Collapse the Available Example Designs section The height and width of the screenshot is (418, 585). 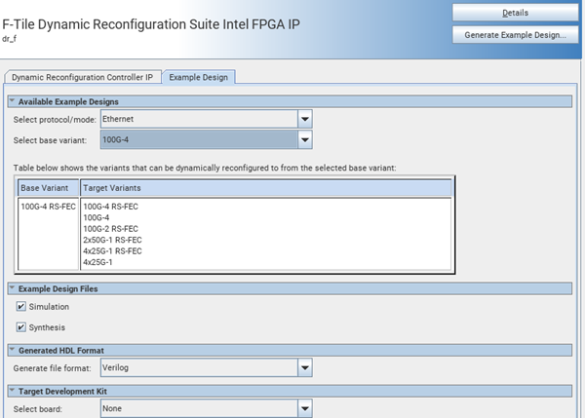12,101
